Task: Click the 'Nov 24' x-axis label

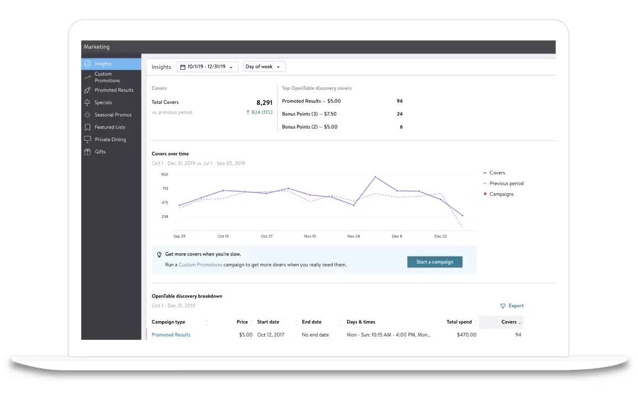Action: pyautogui.click(x=353, y=236)
